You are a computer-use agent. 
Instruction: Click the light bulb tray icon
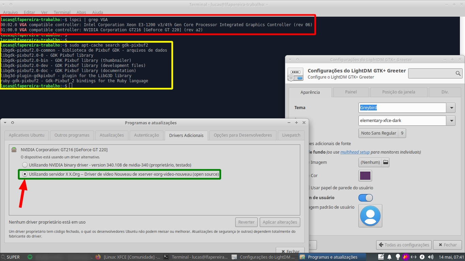coord(398,257)
